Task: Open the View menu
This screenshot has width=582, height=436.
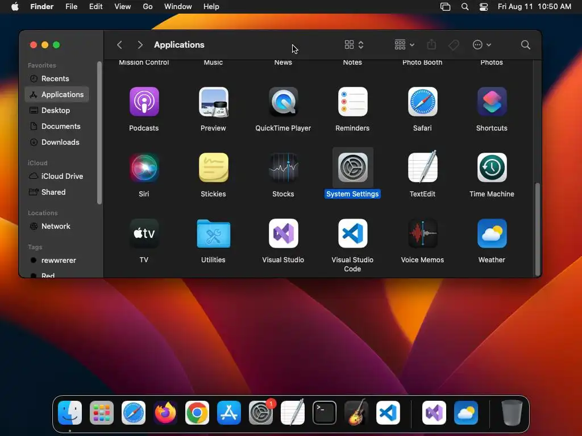Action: click(x=123, y=7)
